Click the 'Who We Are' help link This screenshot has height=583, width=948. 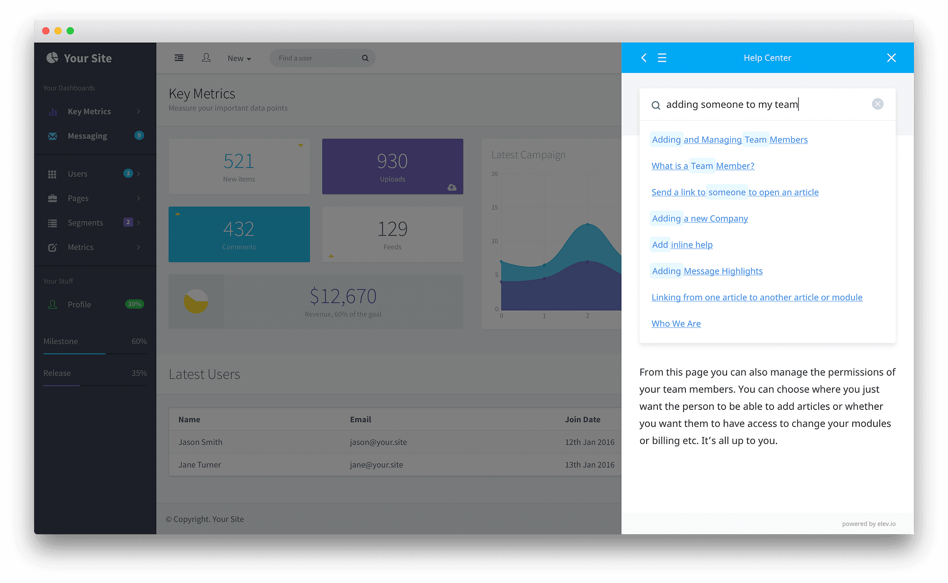pyautogui.click(x=676, y=324)
